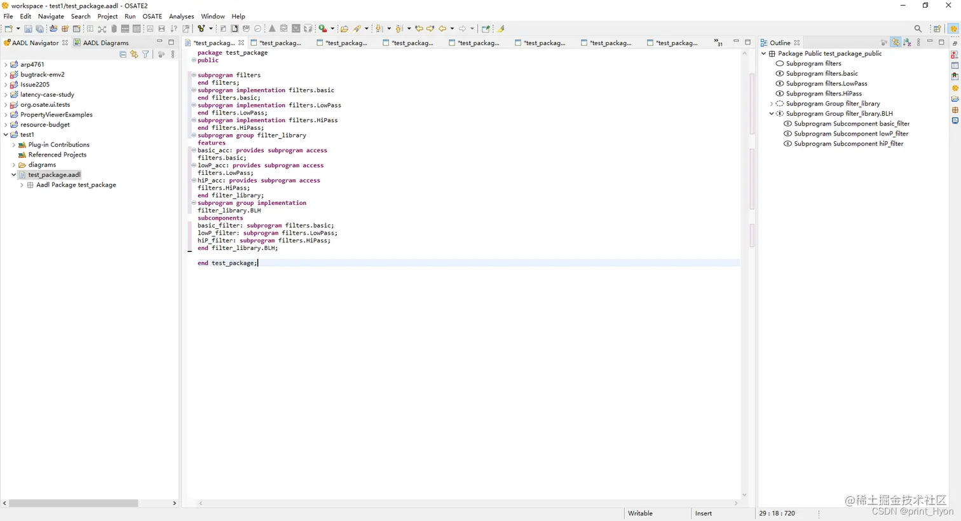
Task: Click the Save All toolbar icon
Action: click(39, 29)
